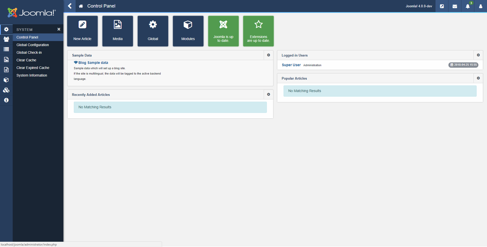Open Sample Data module settings gear
The width and height of the screenshot is (487, 247).
(269, 55)
